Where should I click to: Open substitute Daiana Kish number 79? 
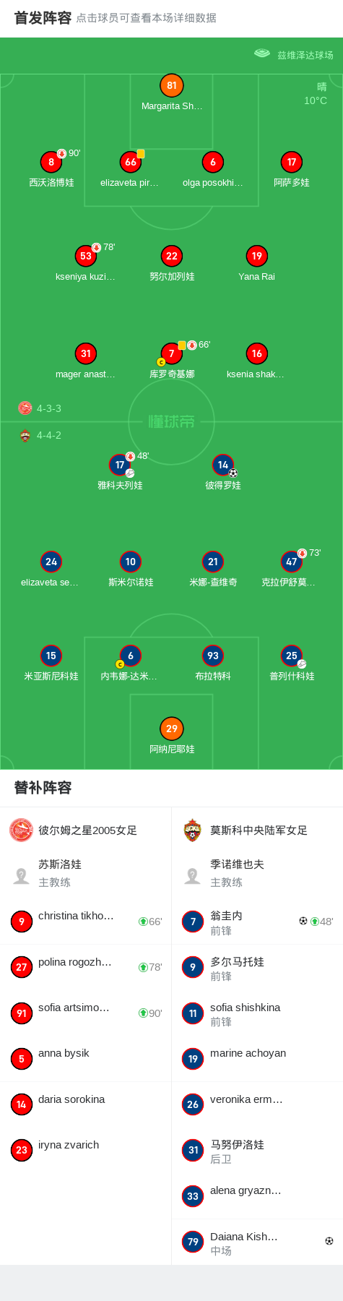[x=257, y=1242]
